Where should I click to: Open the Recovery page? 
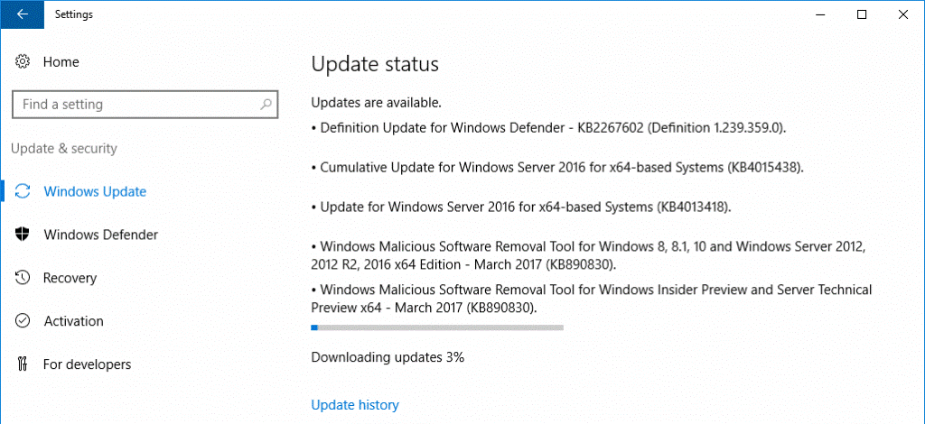[70, 278]
